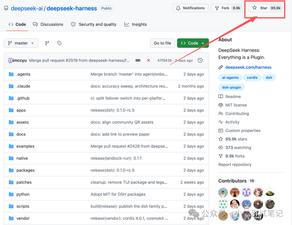Open commit hash 47f9438
292x225 pixels.
pos(164,60)
